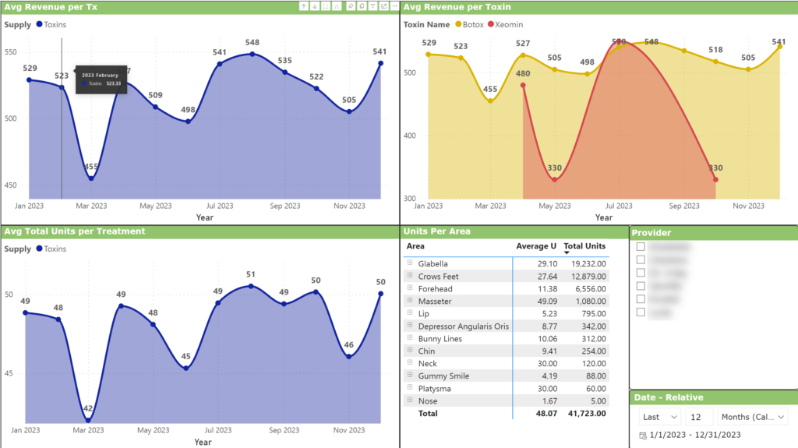This screenshot has height=448, width=798.
Task: Open the 'Months (Cal...' period dropdown
Action: tap(753, 417)
